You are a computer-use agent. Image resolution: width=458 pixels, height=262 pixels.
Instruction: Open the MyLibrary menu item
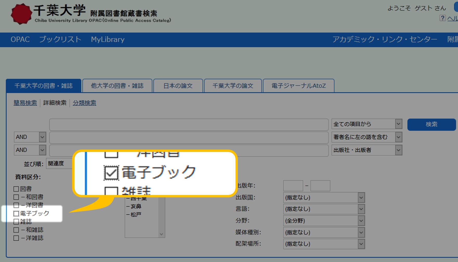107,39
